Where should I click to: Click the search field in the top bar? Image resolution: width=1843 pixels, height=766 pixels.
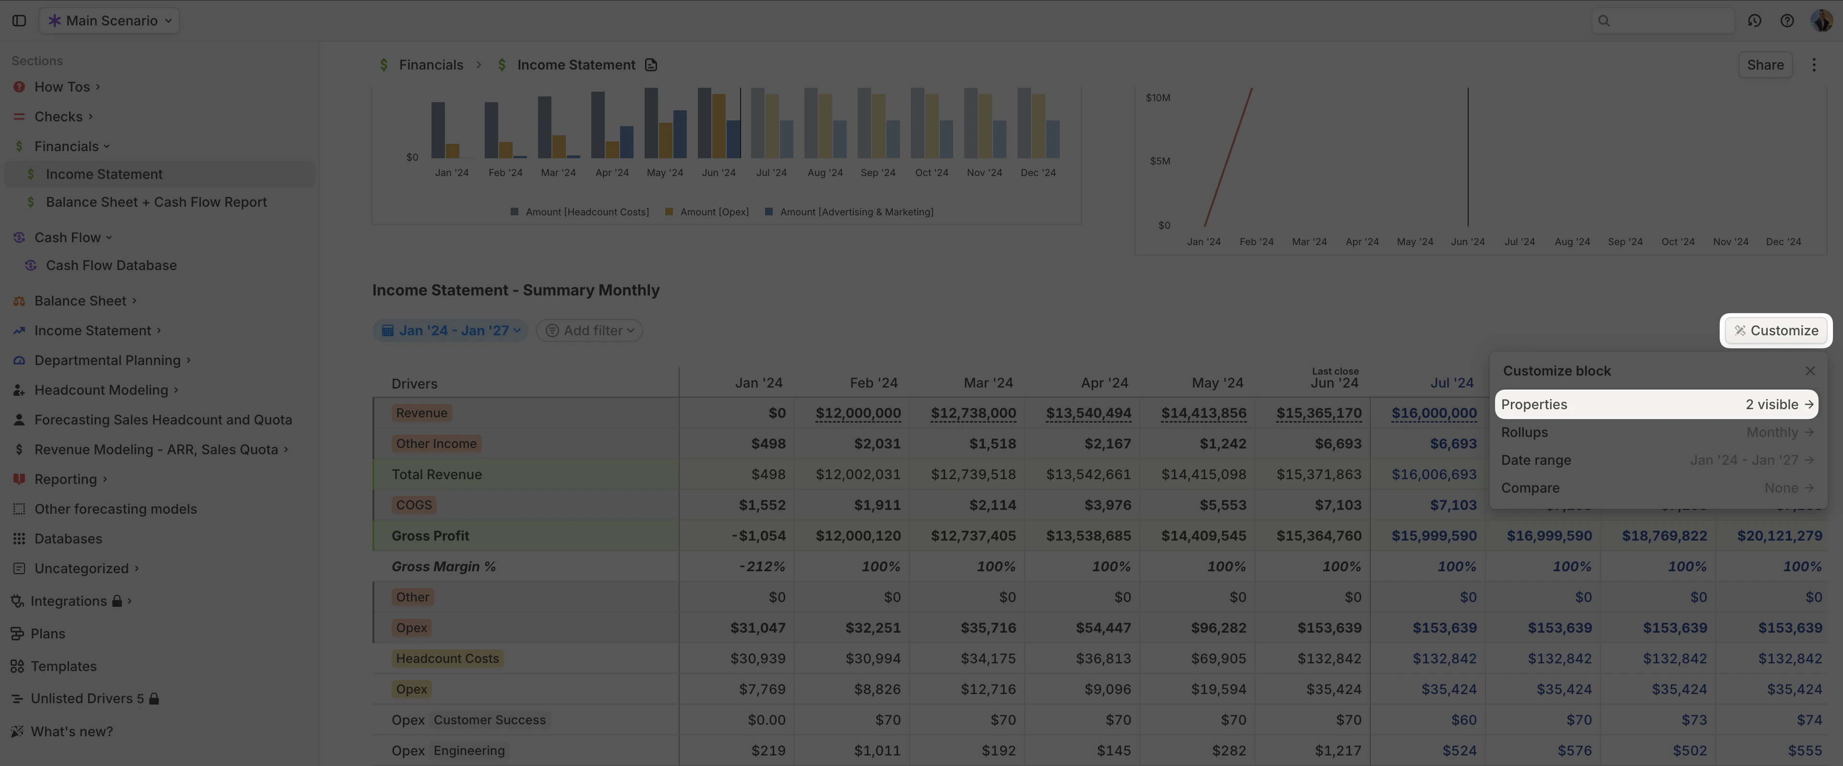pos(1662,21)
